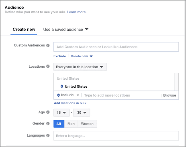Click the Enter a language field
186x147 pixels.
click(x=116, y=136)
